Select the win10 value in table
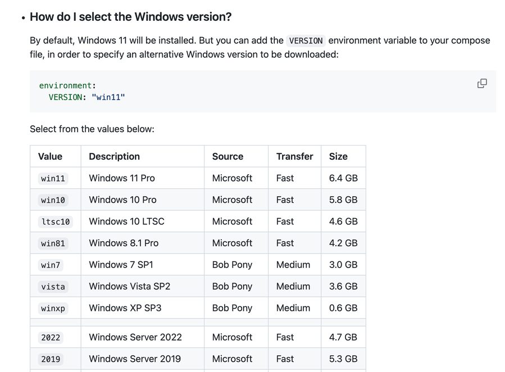 pyautogui.click(x=53, y=200)
